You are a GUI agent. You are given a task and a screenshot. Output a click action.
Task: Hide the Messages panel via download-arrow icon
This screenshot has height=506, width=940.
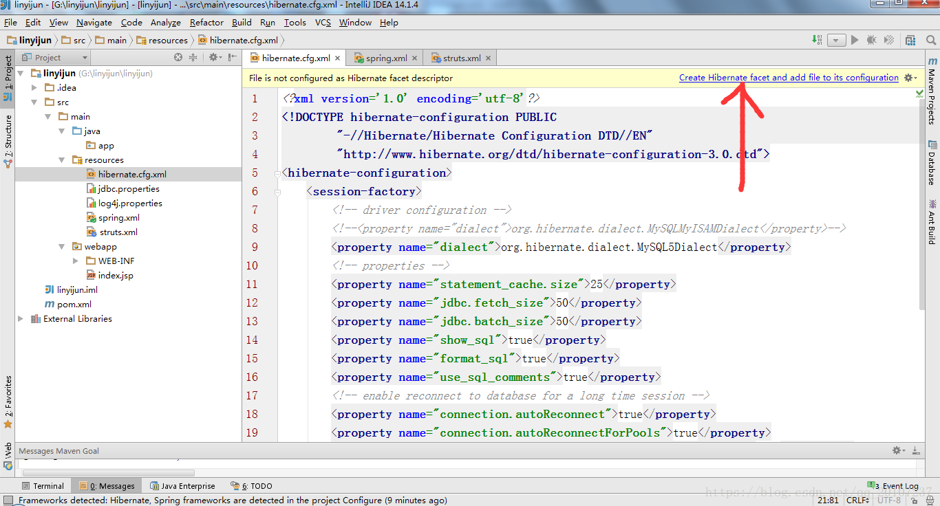[917, 451]
